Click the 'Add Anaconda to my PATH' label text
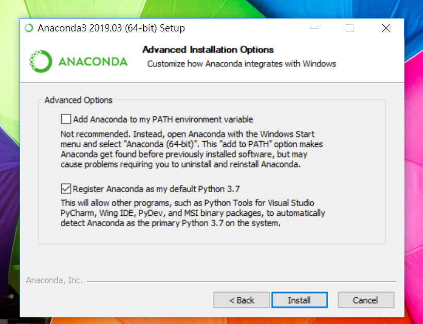The image size is (423, 324). click(163, 120)
